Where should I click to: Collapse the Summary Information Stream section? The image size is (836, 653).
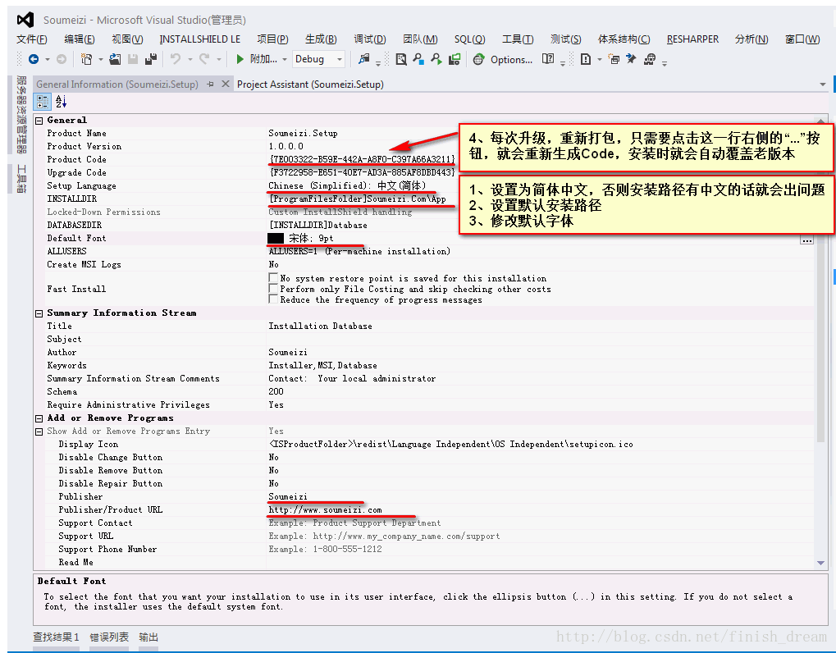39,313
